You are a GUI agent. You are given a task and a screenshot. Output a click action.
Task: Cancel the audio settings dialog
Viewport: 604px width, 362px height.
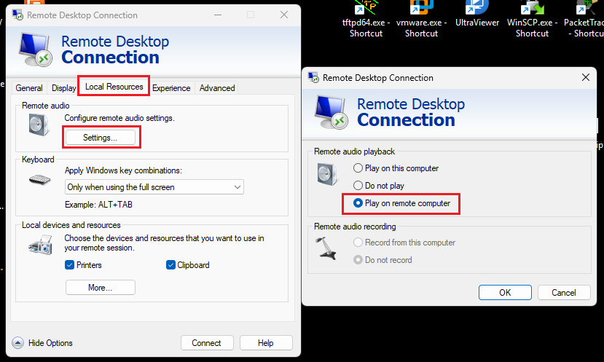(564, 293)
